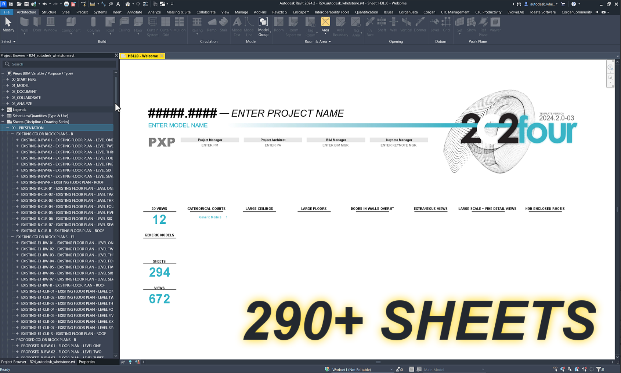This screenshot has height=373, width=621.
Task: Open the Collaborate ribbon tab
Action: click(x=206, y=12)
